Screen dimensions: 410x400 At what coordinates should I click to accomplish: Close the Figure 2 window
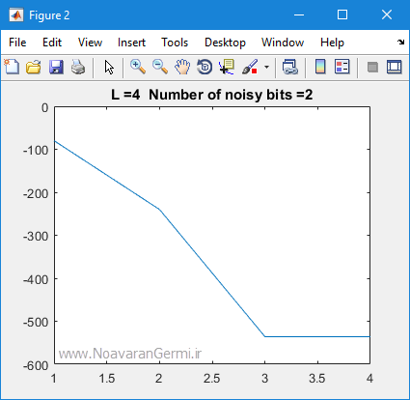tap(387, 14)
